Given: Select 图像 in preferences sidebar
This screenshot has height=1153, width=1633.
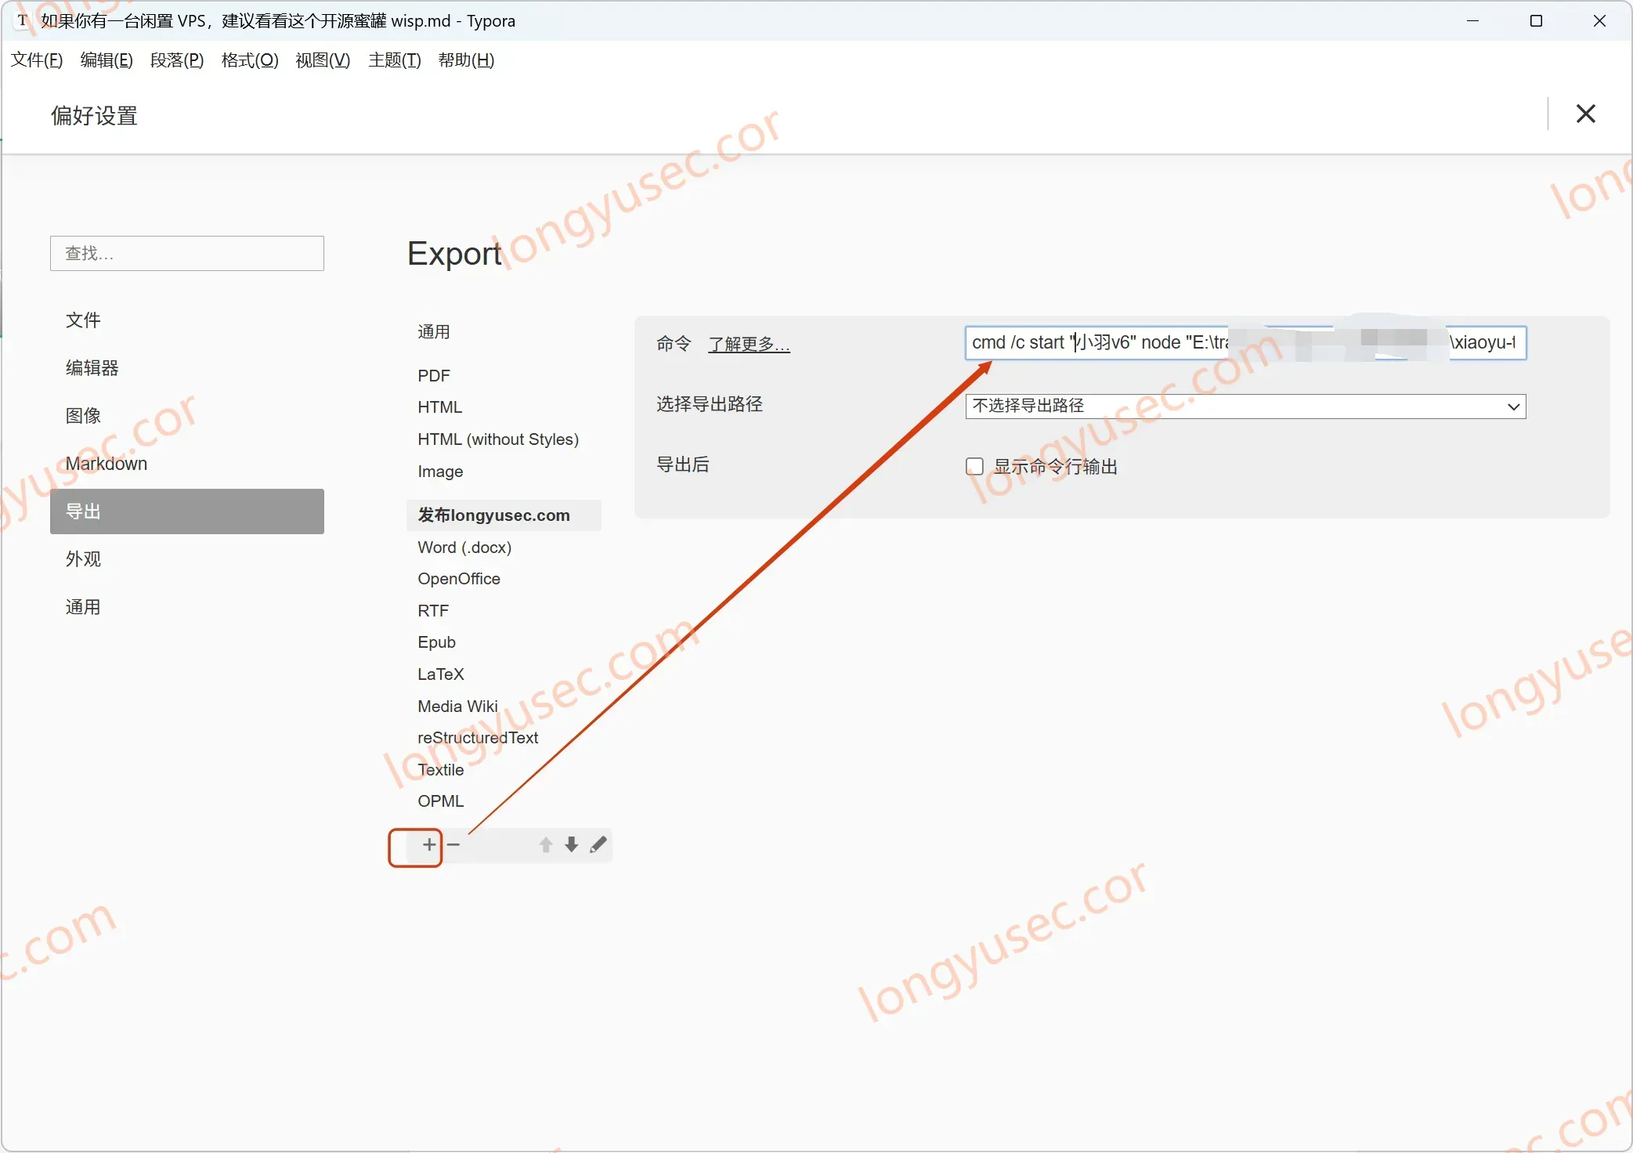Looking at the screenshot, I should [187, 416].
